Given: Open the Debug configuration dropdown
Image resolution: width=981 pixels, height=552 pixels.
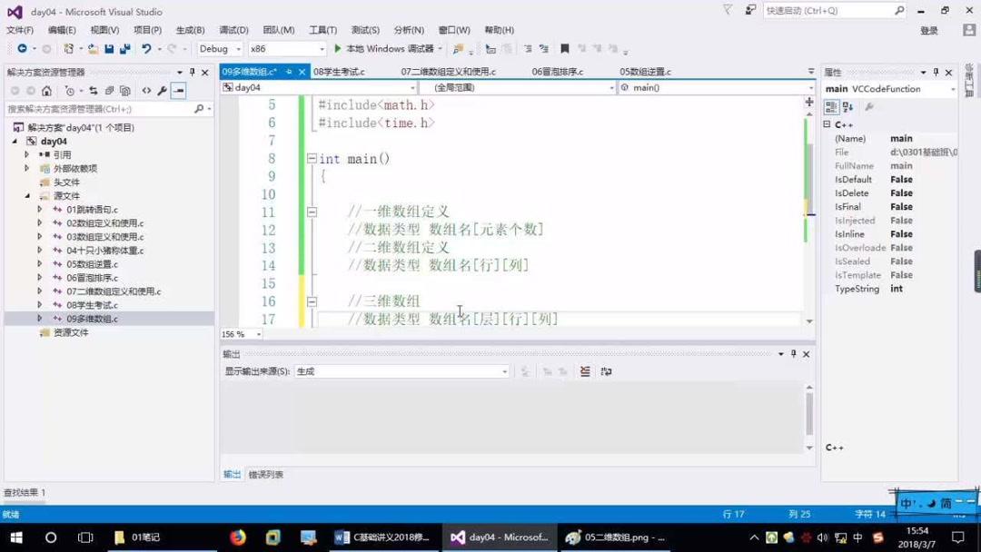Looking at the screenshot, I should click(238, 48).
